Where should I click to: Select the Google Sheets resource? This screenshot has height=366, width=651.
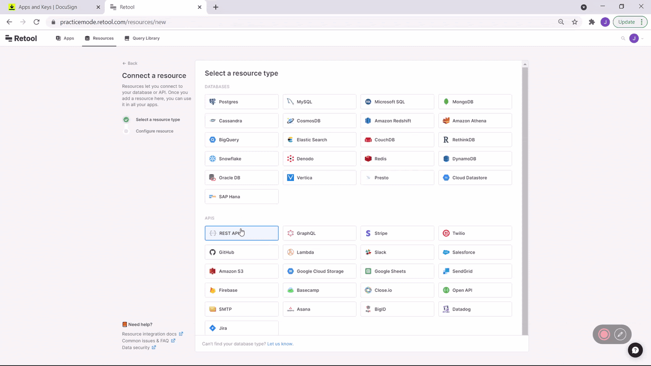(397, 271)
